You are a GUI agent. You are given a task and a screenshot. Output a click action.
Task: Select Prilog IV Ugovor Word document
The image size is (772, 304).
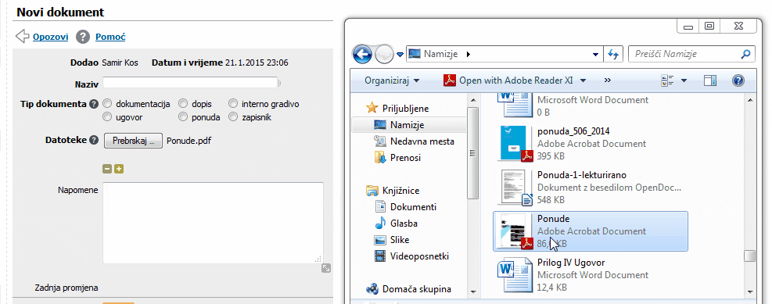pyautogui.click(x=590, y=275)
